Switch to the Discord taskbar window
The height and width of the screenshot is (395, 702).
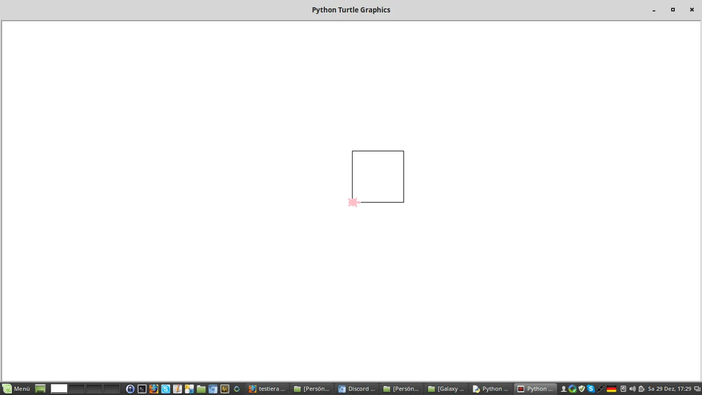click(x=357, y=388)
